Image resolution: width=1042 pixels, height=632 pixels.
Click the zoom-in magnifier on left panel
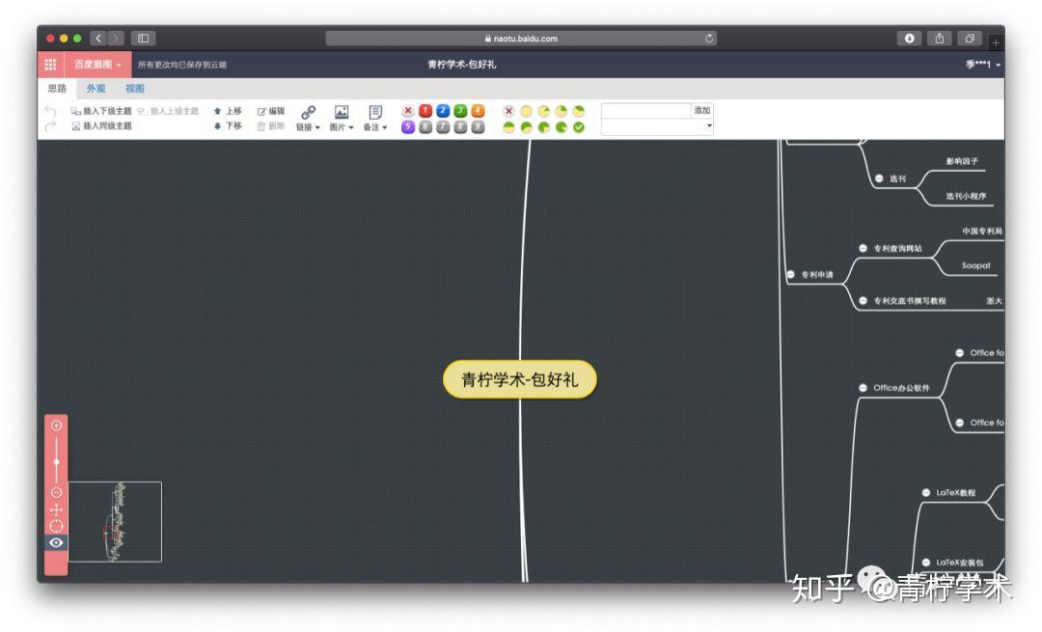click(58, 423)
